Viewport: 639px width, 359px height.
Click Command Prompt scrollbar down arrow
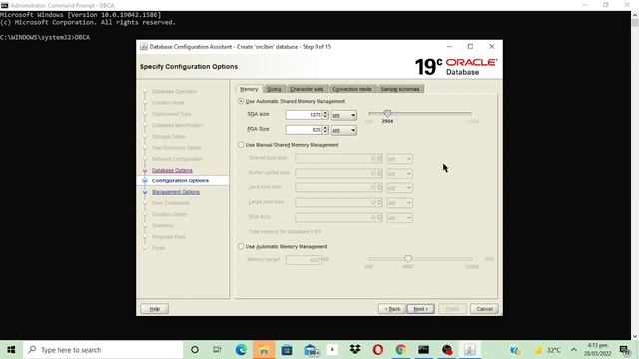(x=635, y=336)
